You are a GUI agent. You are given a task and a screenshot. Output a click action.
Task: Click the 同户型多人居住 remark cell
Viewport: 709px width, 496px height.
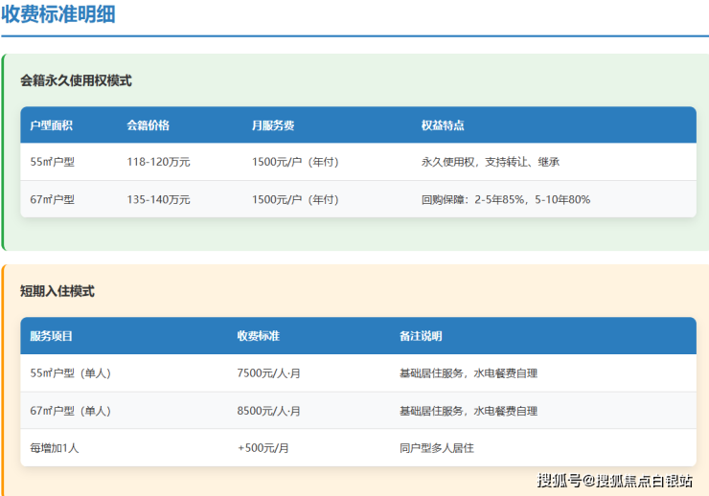436,447
